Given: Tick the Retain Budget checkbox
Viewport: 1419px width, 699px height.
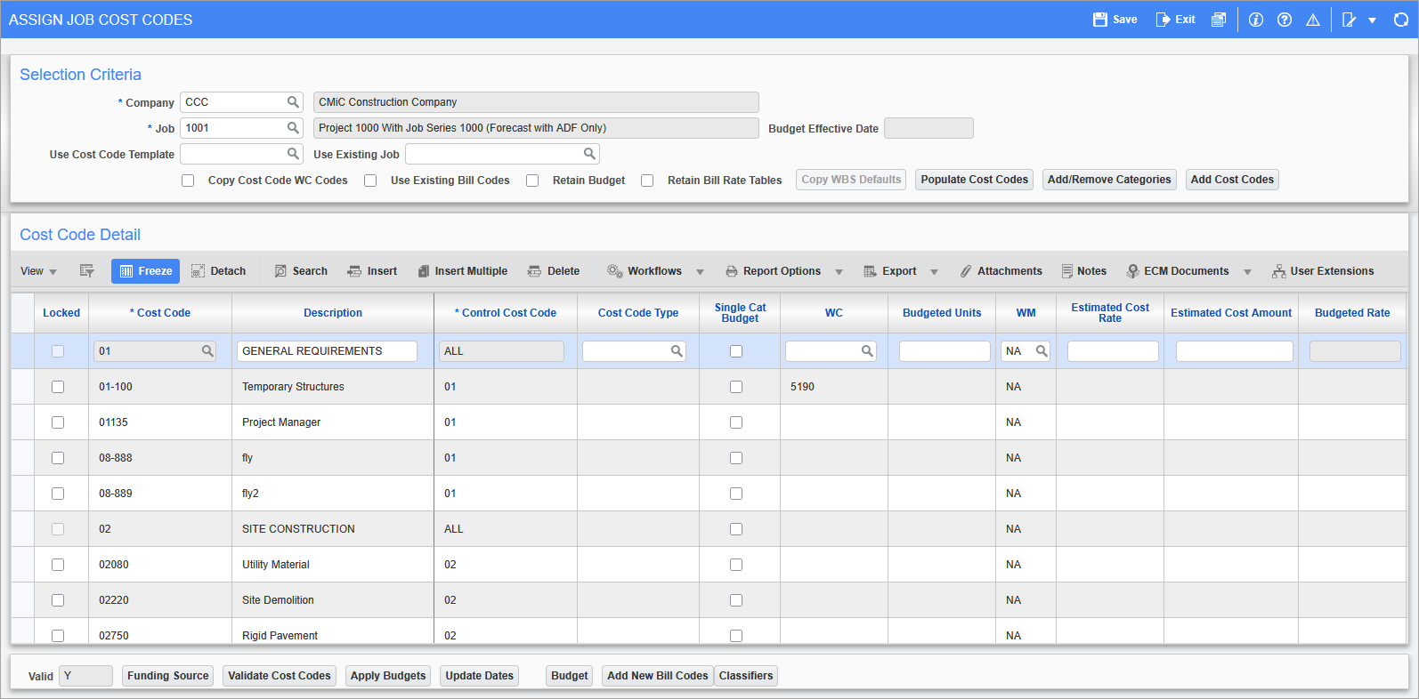Looking at the screenshot, I should [x=532, y=181].
